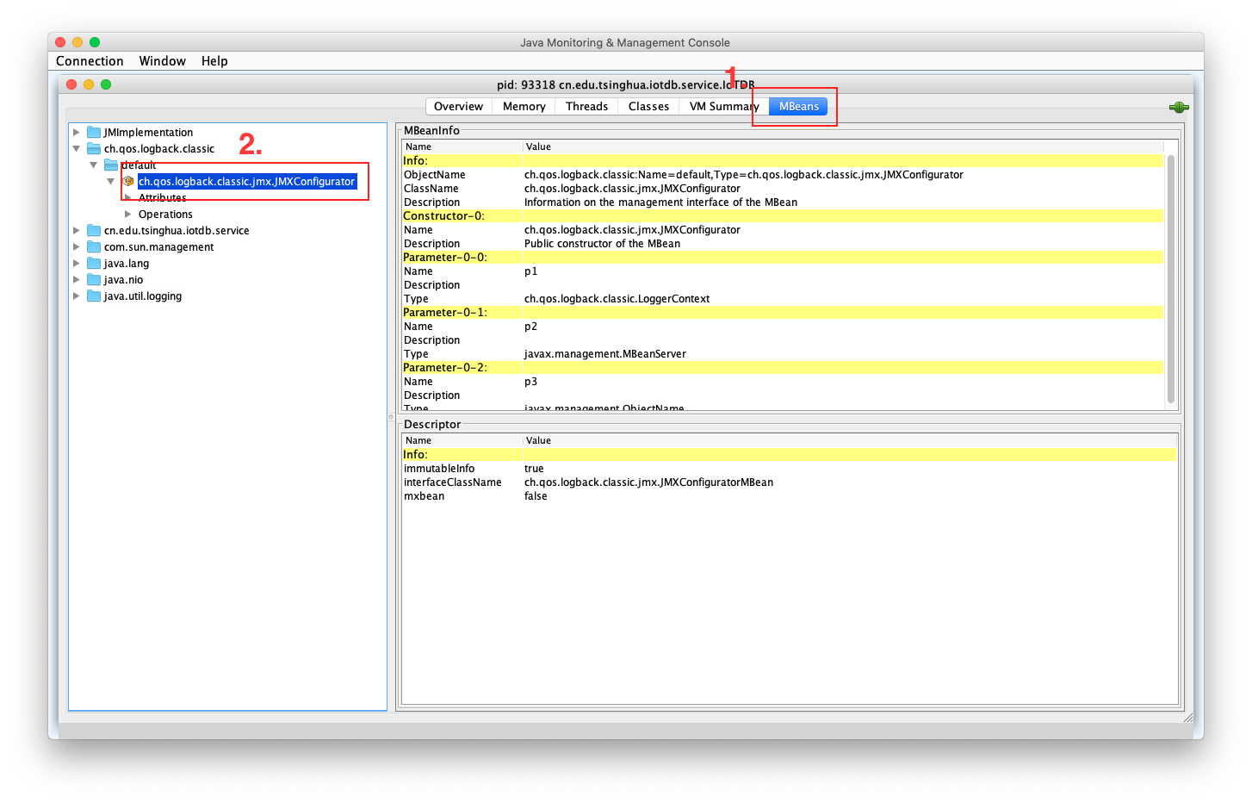This screenshot has height=803, width=1252.
Task: Open the Connection menu
Action: point(90,61)
